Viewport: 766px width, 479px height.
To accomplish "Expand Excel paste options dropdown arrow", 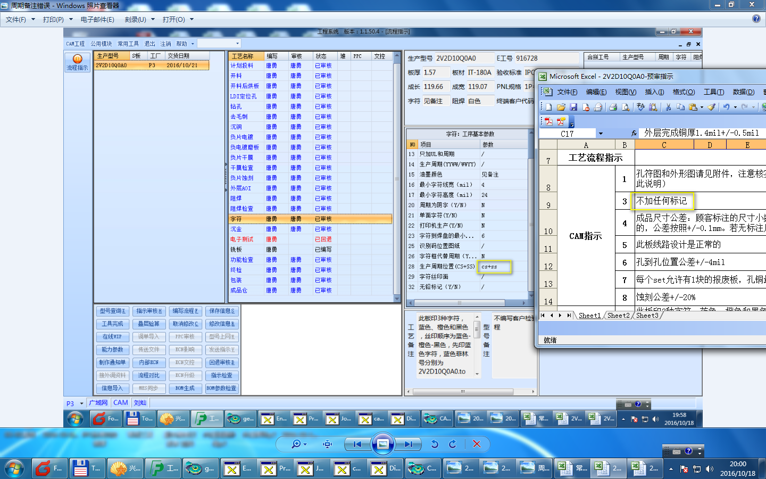I will (x=702, y=107).
